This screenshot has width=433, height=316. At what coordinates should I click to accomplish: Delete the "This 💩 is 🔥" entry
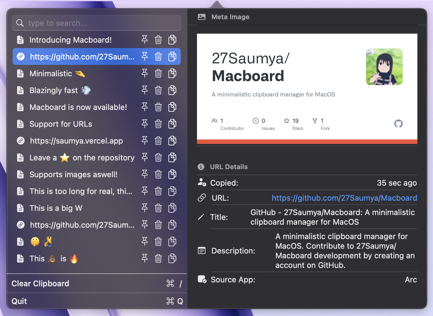[x=158, y=258]
